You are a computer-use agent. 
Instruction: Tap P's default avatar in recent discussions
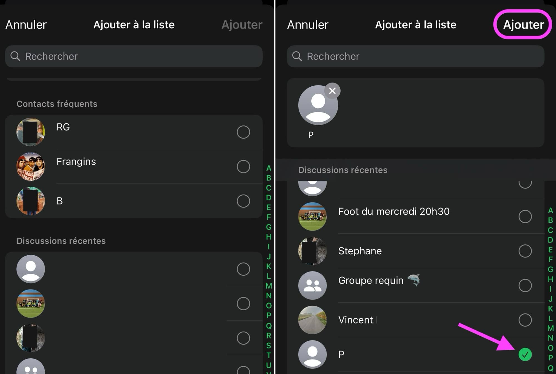point(312,354)
